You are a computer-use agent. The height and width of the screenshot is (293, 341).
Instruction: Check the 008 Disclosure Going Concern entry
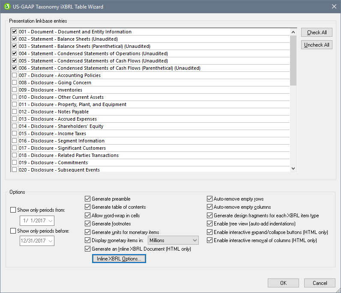pyautogui.click(x=15, y=83)
